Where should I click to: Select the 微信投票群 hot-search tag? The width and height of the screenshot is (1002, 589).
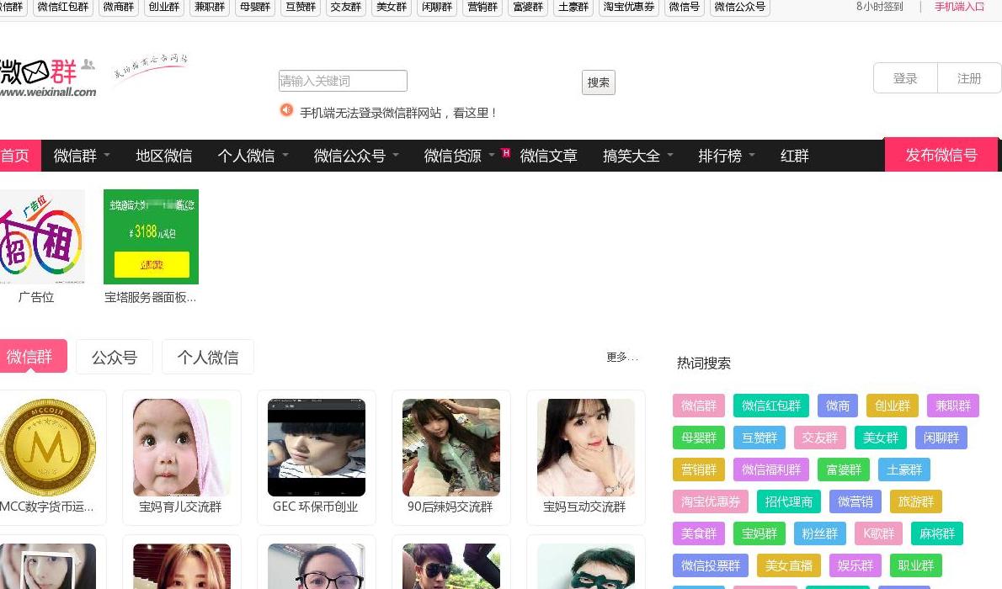pyautogui.click(x=710, y=565)
